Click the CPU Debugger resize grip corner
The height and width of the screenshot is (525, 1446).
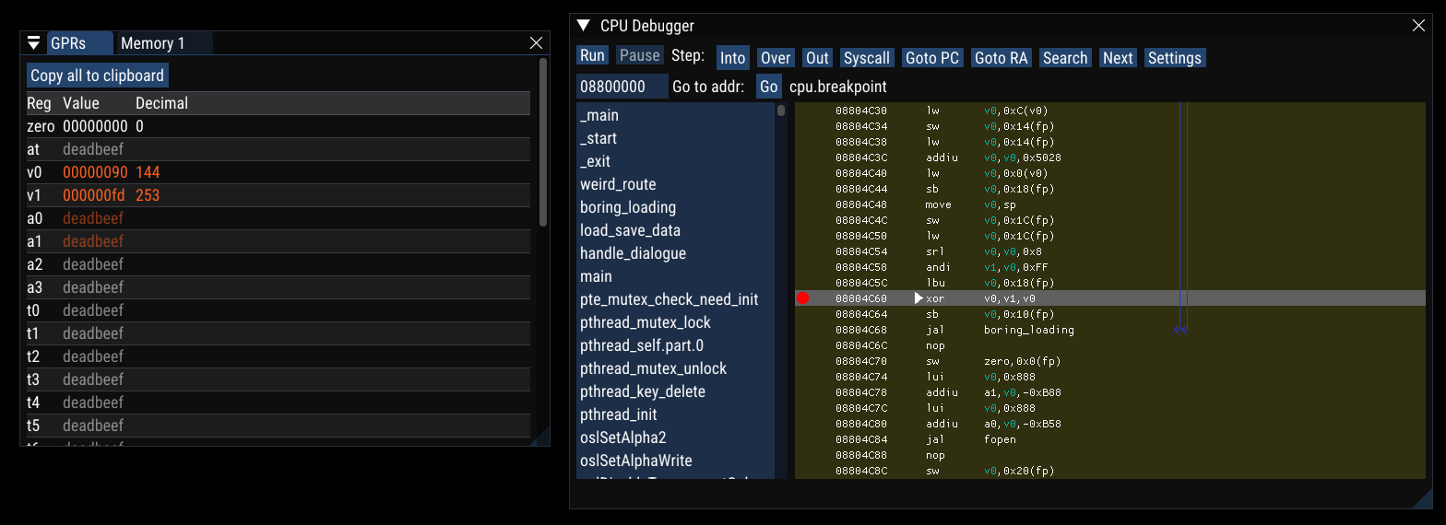click(1424, 498)
